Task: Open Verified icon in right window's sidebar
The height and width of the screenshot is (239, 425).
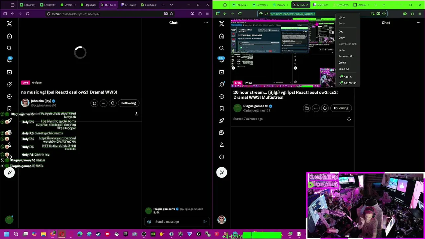Action: pyautogui.click(x=222, y=97)
